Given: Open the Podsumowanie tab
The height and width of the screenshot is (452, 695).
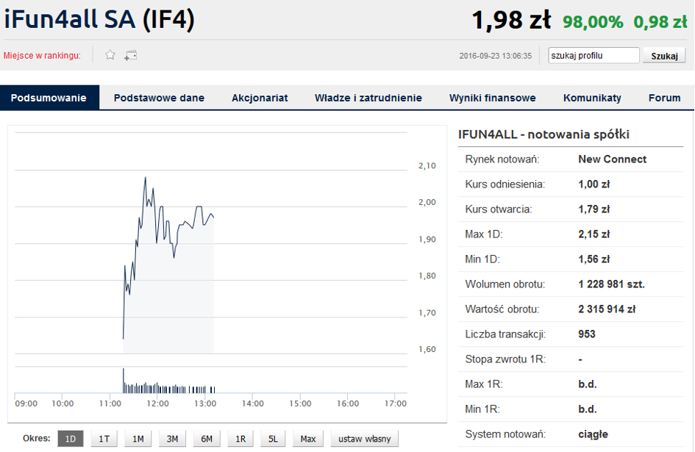Looking at the screenshot, I should point(49,98).
